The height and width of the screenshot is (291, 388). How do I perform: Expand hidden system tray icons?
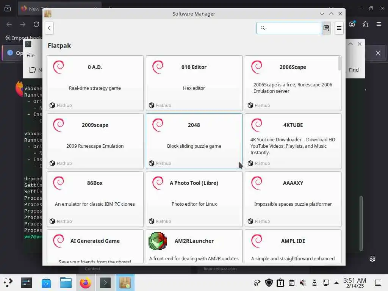[x=336, y=283]
